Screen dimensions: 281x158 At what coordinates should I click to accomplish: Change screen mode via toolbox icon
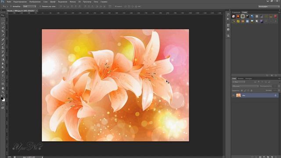3,108
